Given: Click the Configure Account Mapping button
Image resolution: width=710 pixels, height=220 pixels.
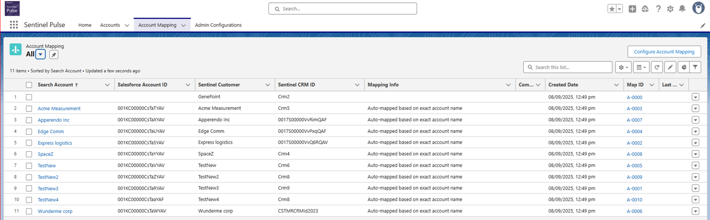Looking at the screenshot, I should 664,52.
